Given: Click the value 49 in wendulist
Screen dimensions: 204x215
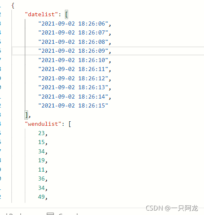Looking at the screenshot, I should [41, 197].
